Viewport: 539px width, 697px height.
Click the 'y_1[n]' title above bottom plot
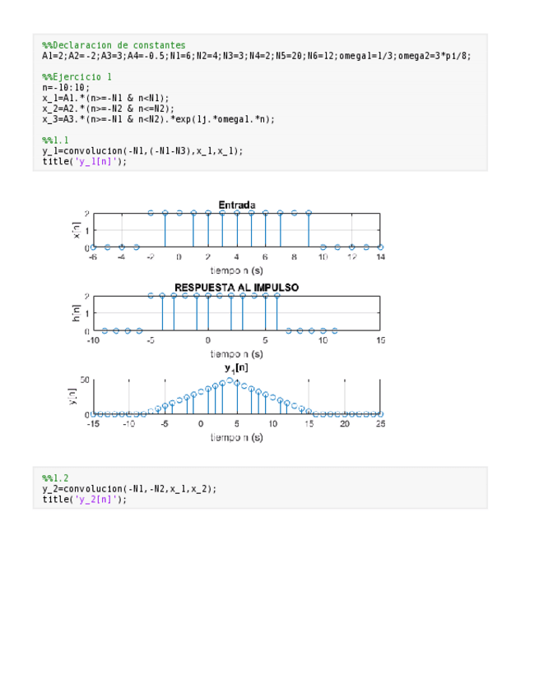236,368
